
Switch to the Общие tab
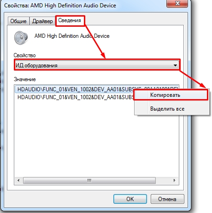[18, 21]
